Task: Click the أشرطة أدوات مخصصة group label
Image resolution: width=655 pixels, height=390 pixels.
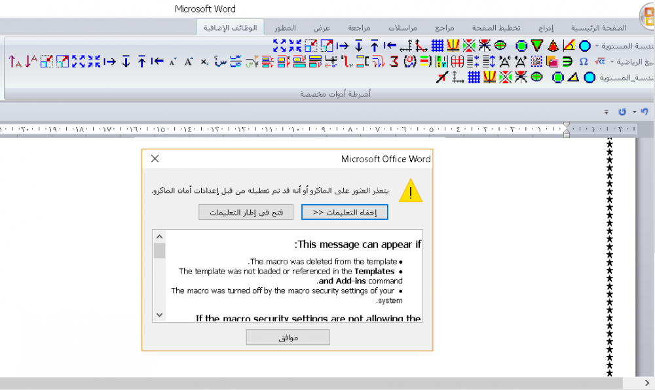Action: coord(335,94)
